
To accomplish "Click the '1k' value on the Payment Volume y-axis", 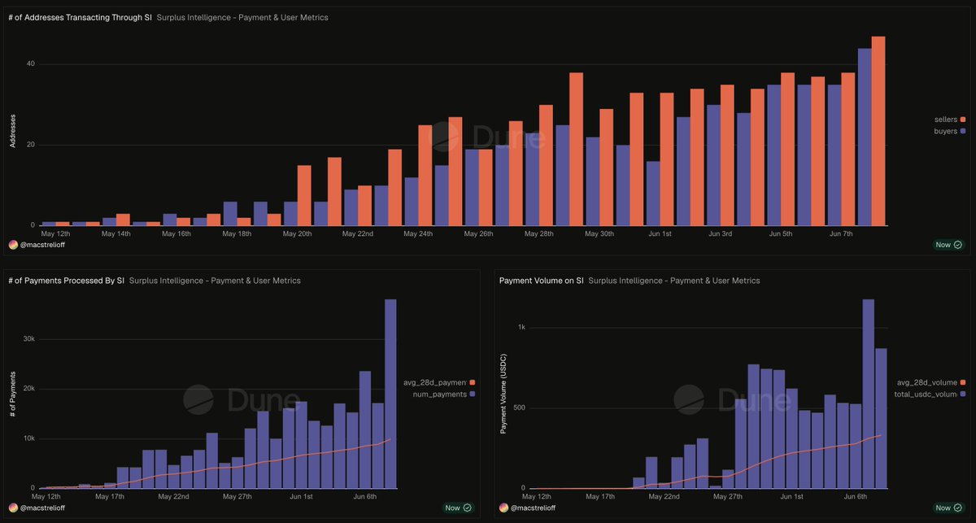I will (522, 327).
